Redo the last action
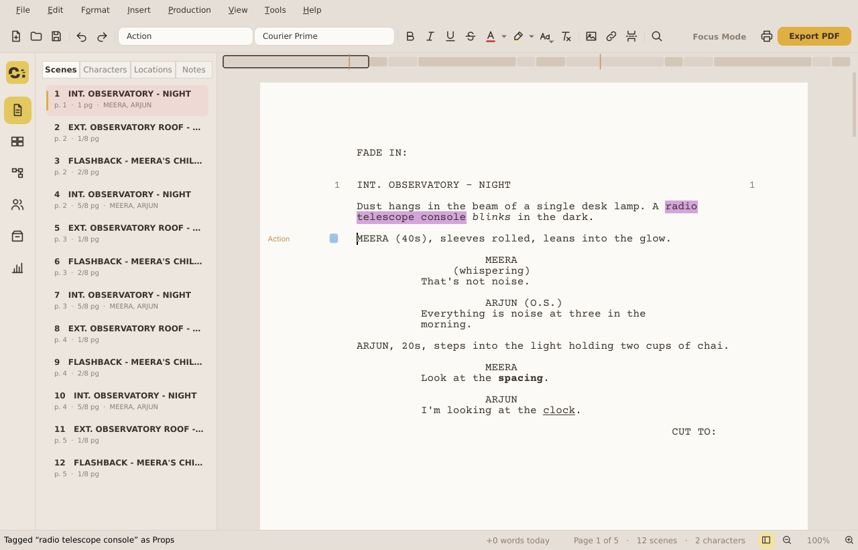 (102, 36)
